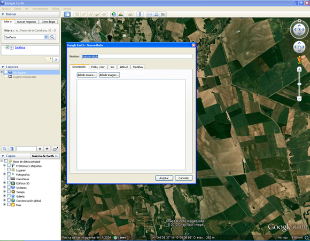Enable the Océanos layer checkbox

tap(9, 187)
